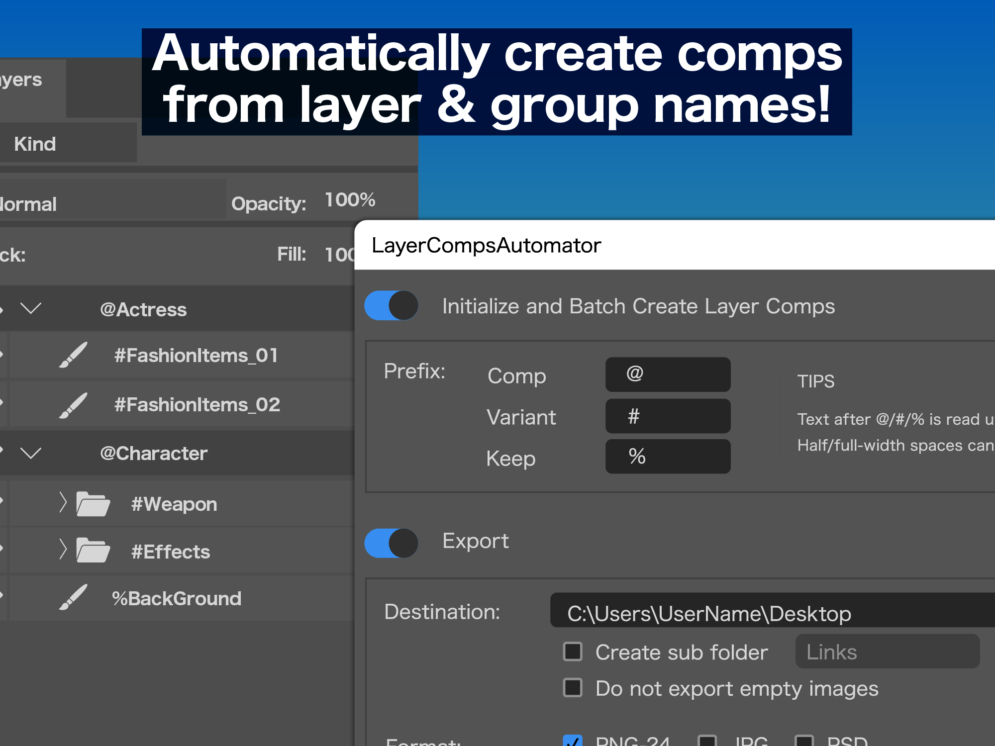The width and height of the screenshot is (995, 746).
Task: Click the brush icon on #FashionItems_01 layer
Action: [73, 355]
